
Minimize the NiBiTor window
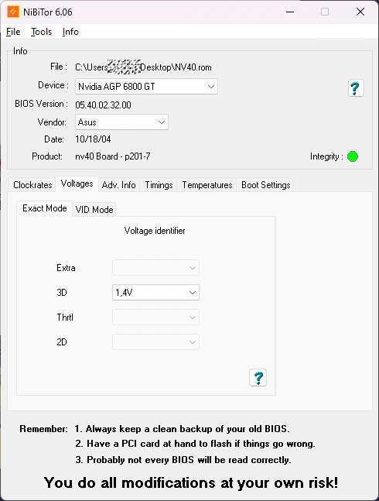pyautogui.click(x=290, y=12)
